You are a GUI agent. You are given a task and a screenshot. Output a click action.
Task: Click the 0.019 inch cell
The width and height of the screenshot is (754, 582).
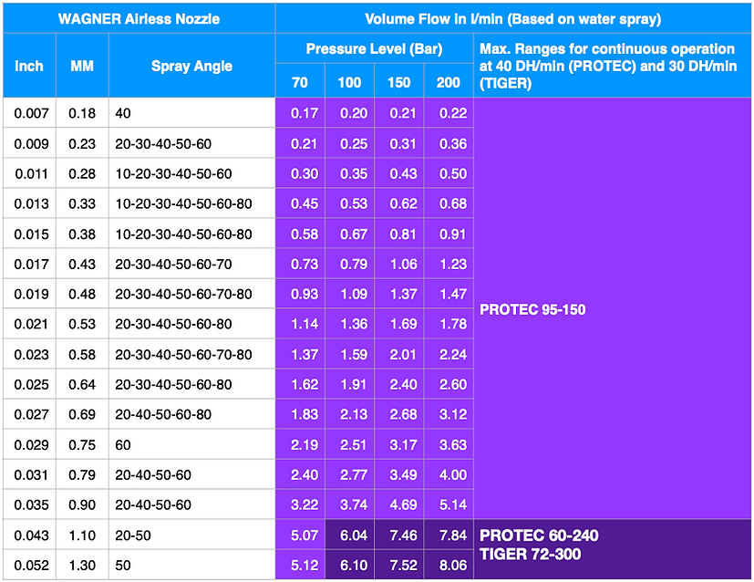click(29, 294)
